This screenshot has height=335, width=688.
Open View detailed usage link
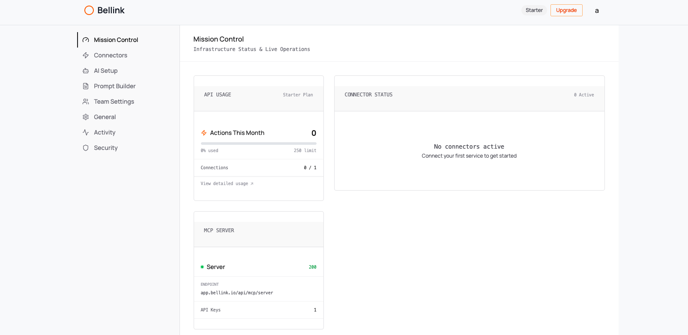click(227, 184)
